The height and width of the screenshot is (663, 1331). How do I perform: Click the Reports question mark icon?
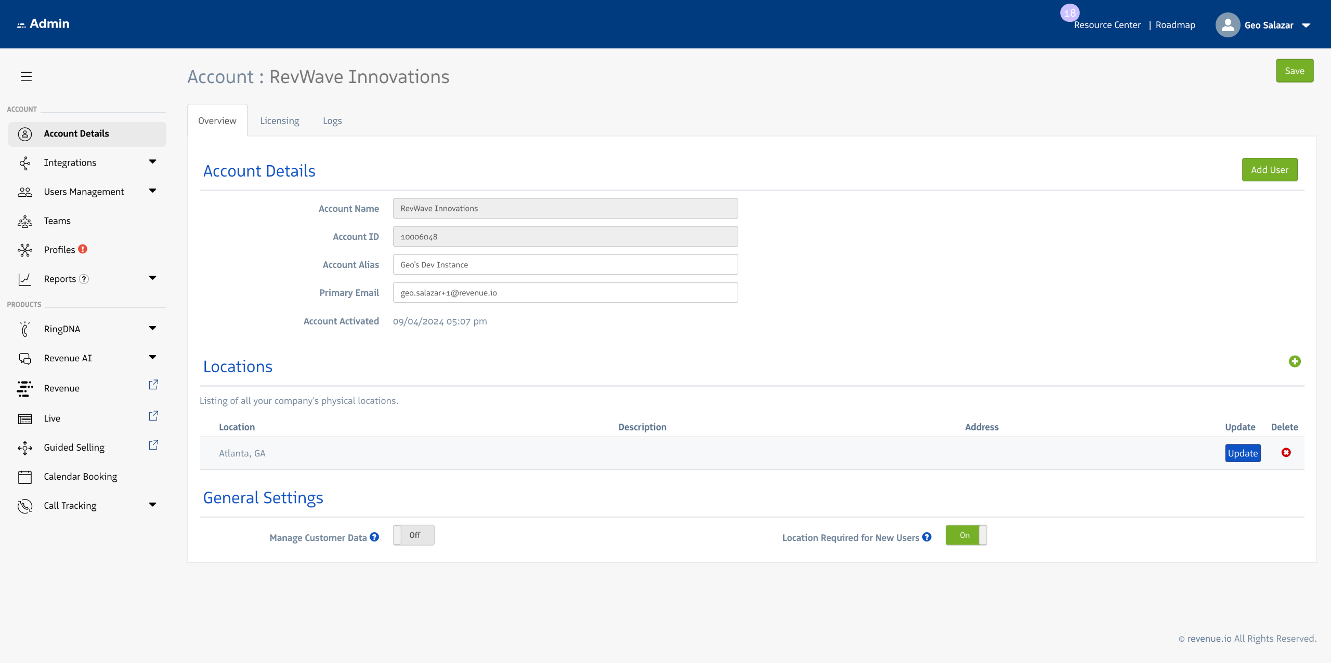84,279
